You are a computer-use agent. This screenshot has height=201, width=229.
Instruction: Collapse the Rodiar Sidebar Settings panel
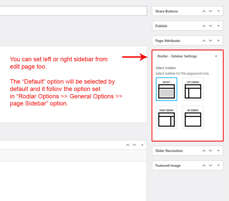pyautogui.click(x=216, y=56)
